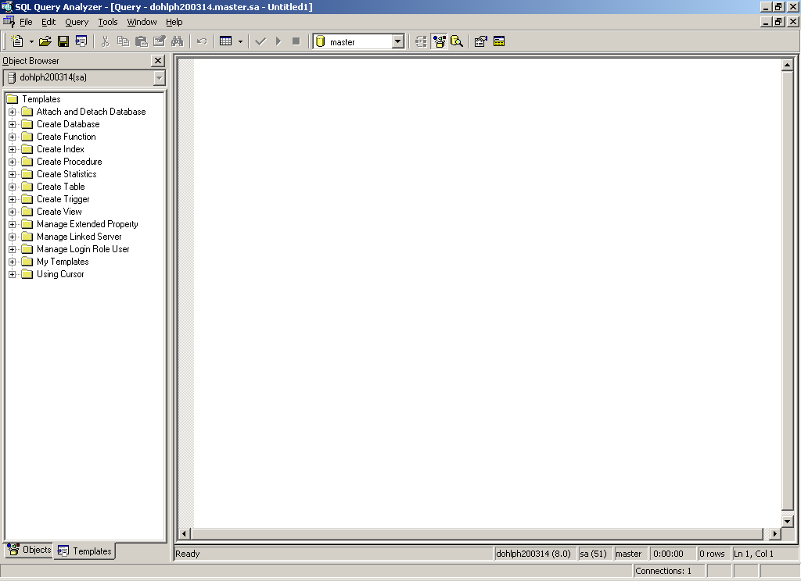Expand the Attach and Detach Database folder
The height and width of the screenshot is (581, 801).
pyautogui.click(x=13, y=112)
